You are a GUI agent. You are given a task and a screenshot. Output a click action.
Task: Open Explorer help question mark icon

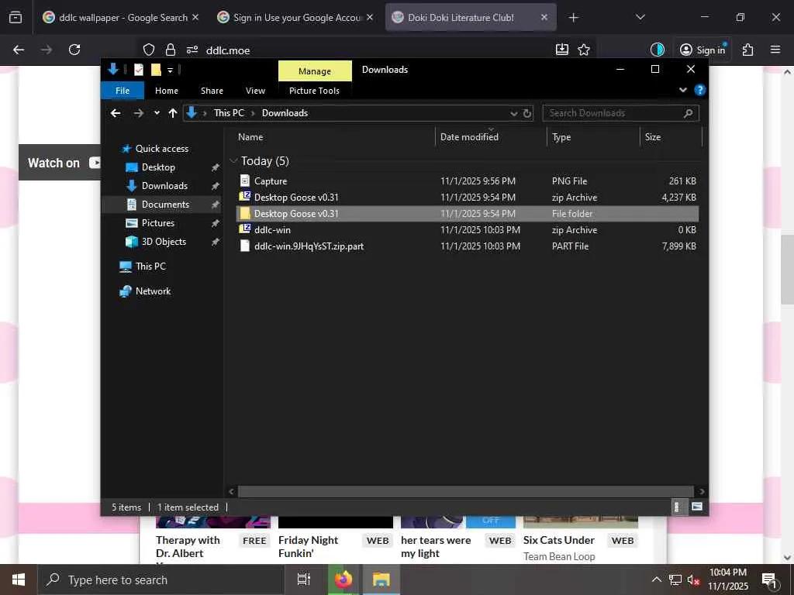pos(700,90)
